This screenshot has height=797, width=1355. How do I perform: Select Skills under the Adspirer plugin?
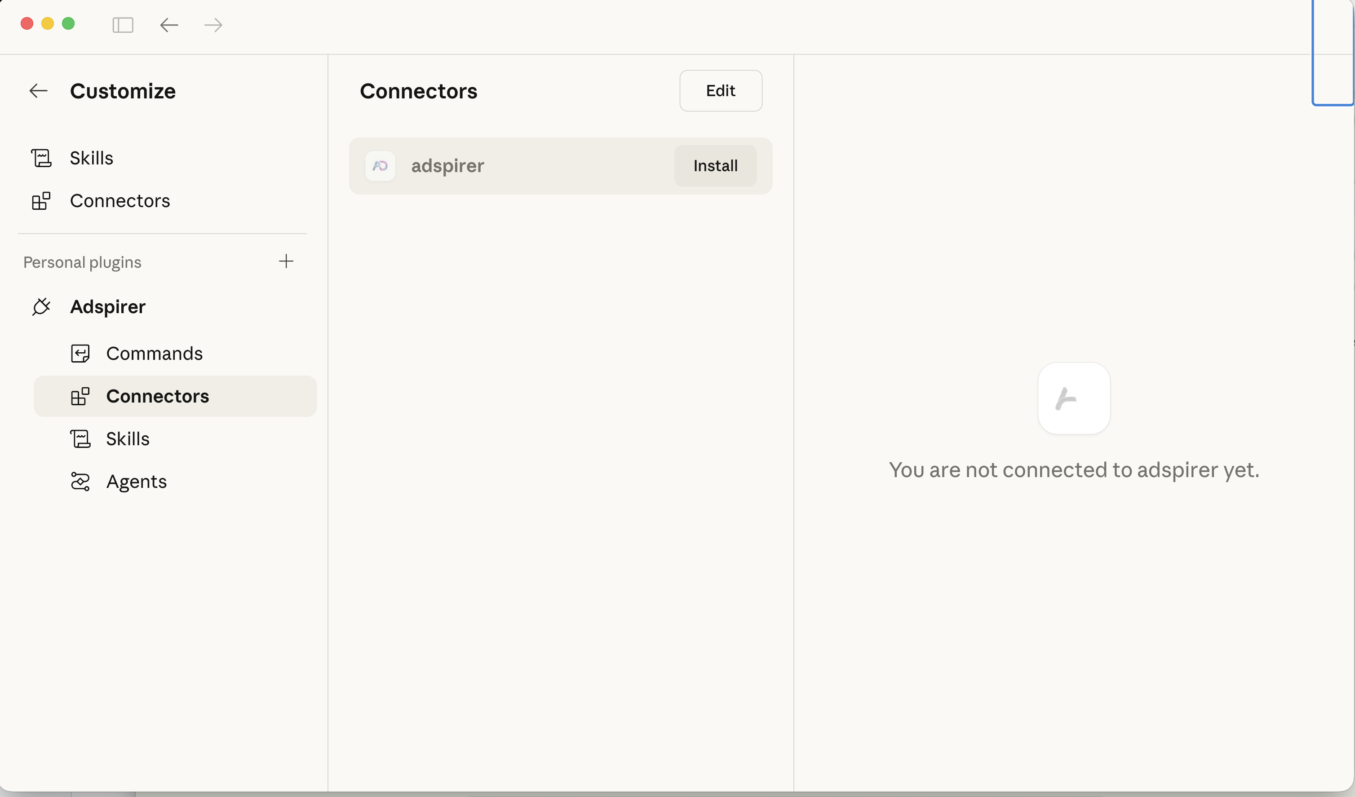pyautogui.click(x=128, y=439)
